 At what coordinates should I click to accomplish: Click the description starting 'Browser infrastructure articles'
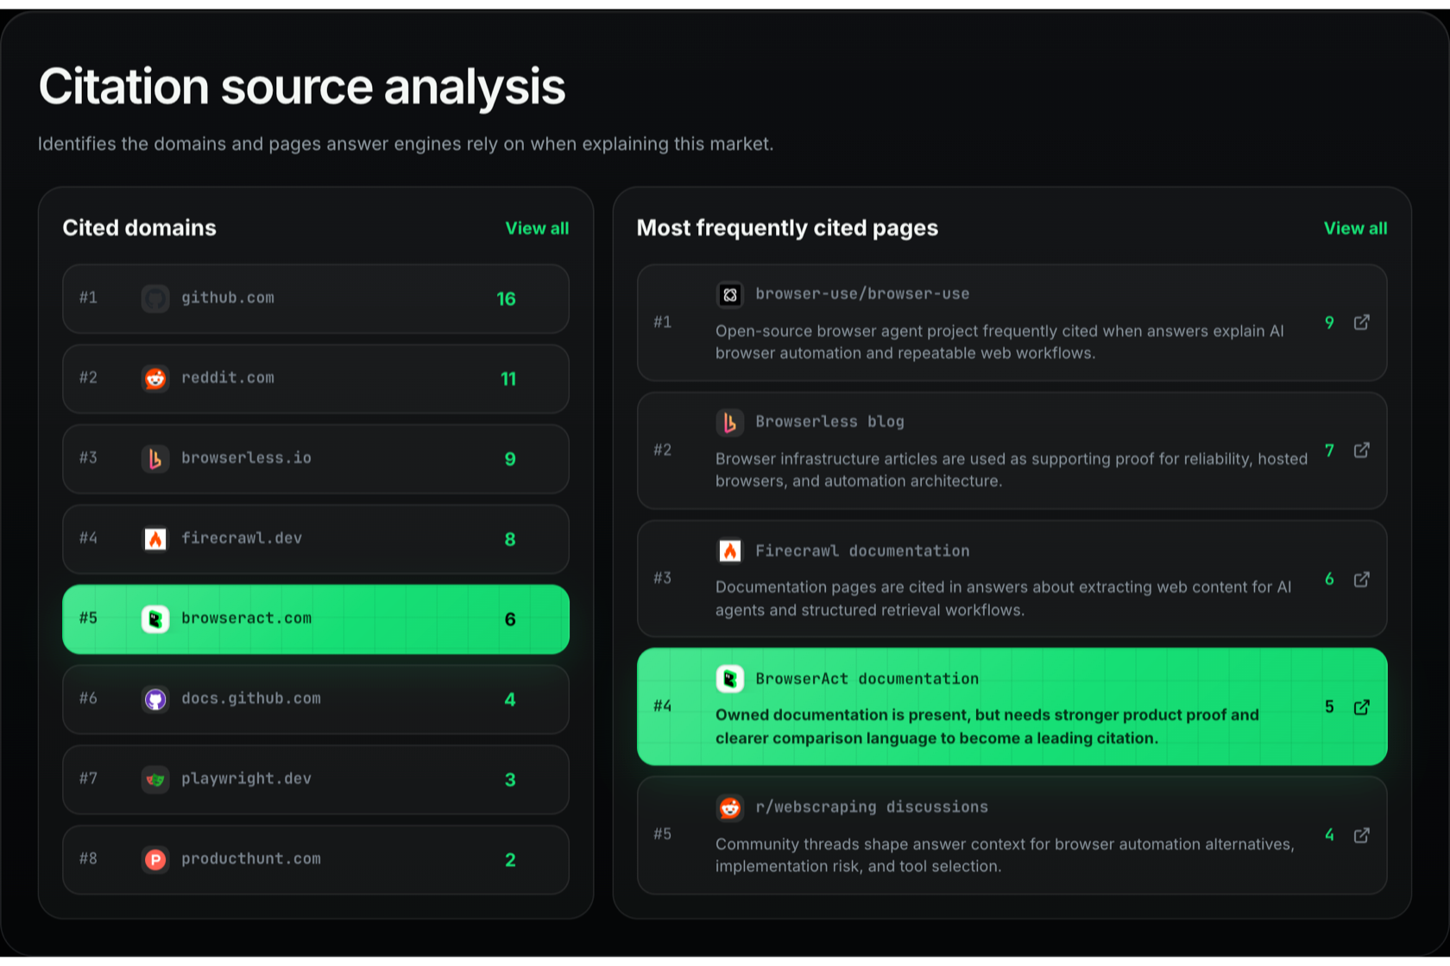(1012, 470)
